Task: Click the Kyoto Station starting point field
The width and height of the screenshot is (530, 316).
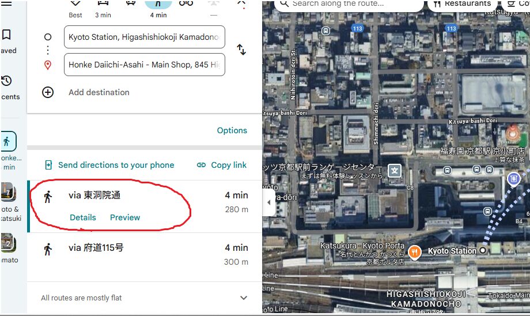Action: coord(145,37)
